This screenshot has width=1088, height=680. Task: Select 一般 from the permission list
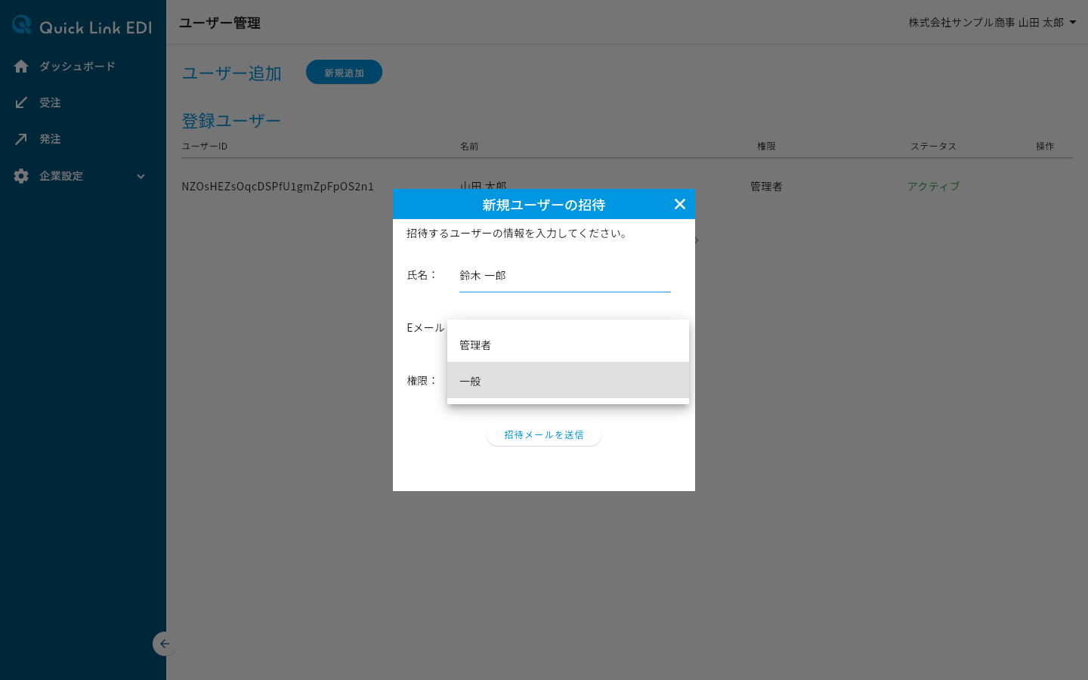[x=568, y=381]
